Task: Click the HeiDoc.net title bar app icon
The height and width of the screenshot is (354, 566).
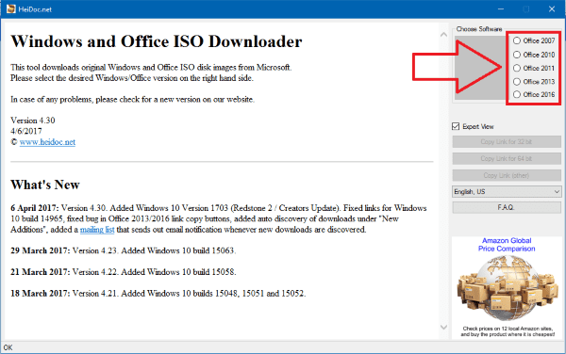Action: [11, 9]
